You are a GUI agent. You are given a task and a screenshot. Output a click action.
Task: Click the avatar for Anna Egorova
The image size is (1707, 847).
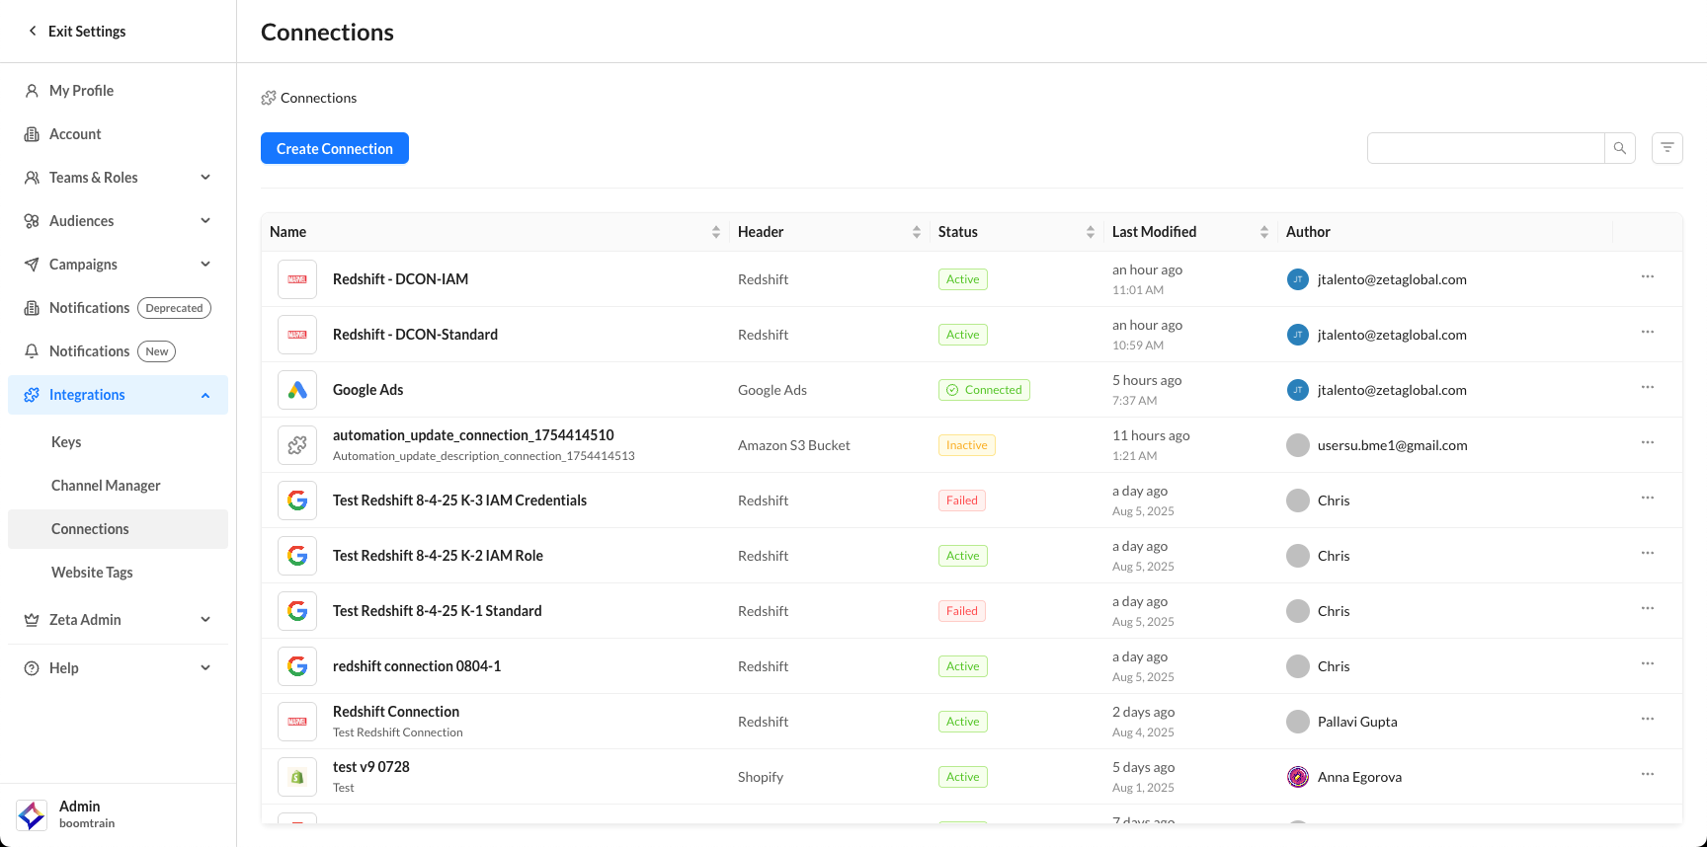click(x=1298, y=777)
